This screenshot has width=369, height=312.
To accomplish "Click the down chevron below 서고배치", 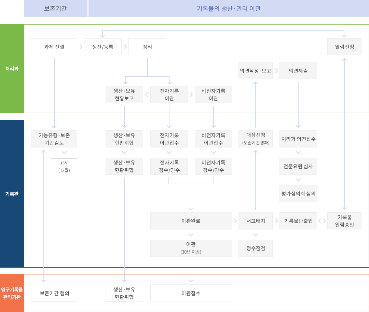I will (256, 235).
